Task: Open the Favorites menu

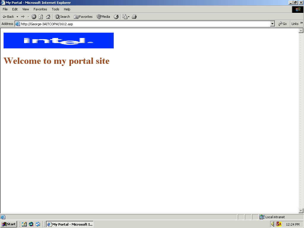Action: coord(40,9)
